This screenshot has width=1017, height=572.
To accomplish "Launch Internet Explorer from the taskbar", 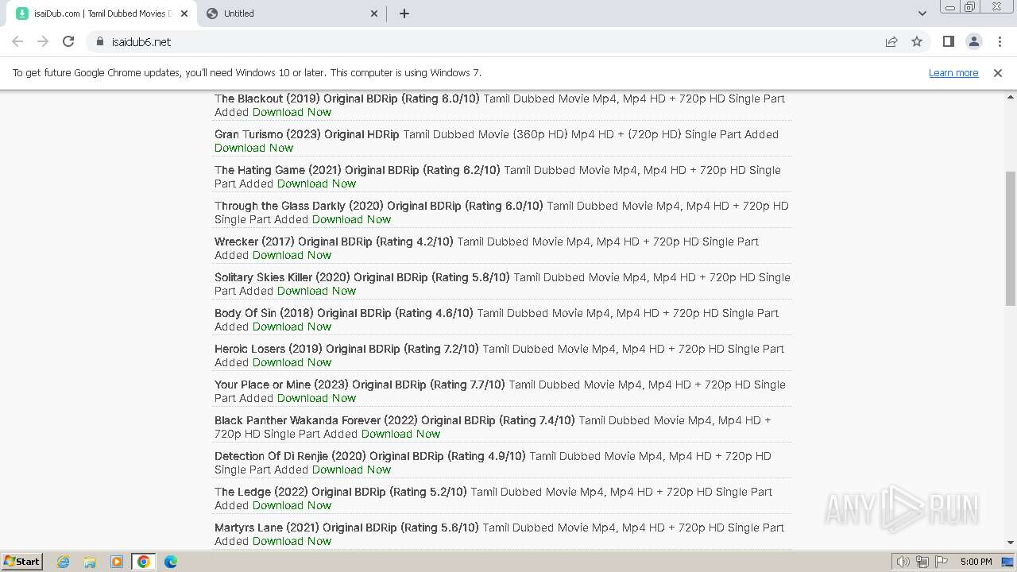I will click(63, 562).
